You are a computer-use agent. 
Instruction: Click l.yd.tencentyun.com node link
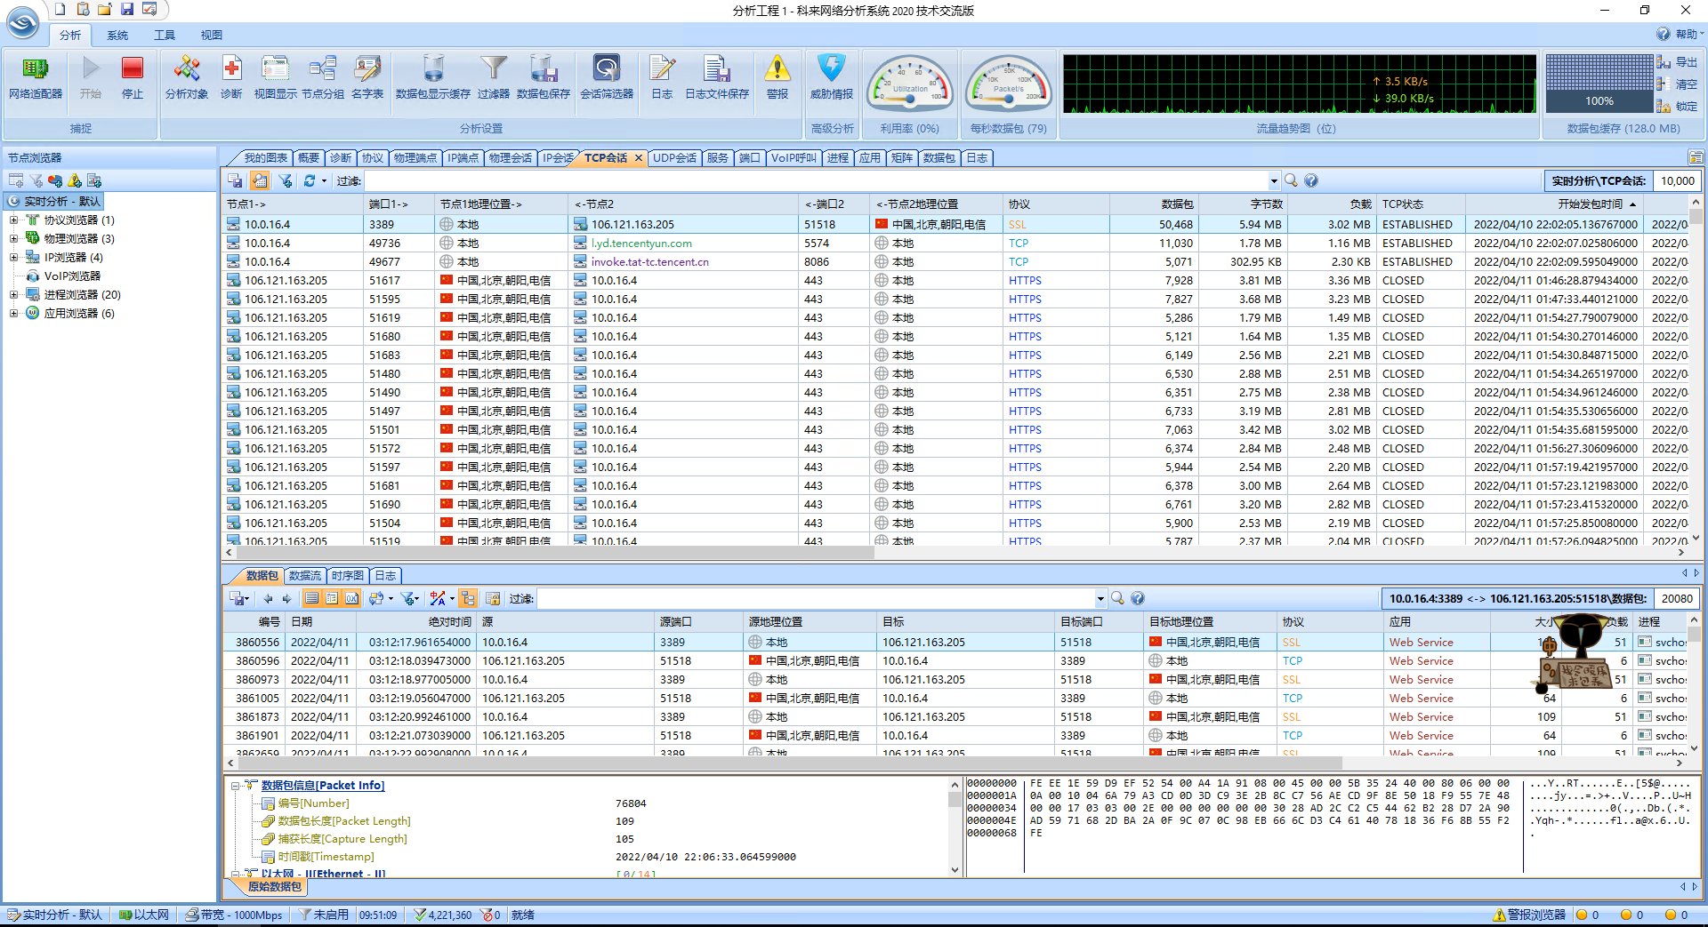click(641, 243)
